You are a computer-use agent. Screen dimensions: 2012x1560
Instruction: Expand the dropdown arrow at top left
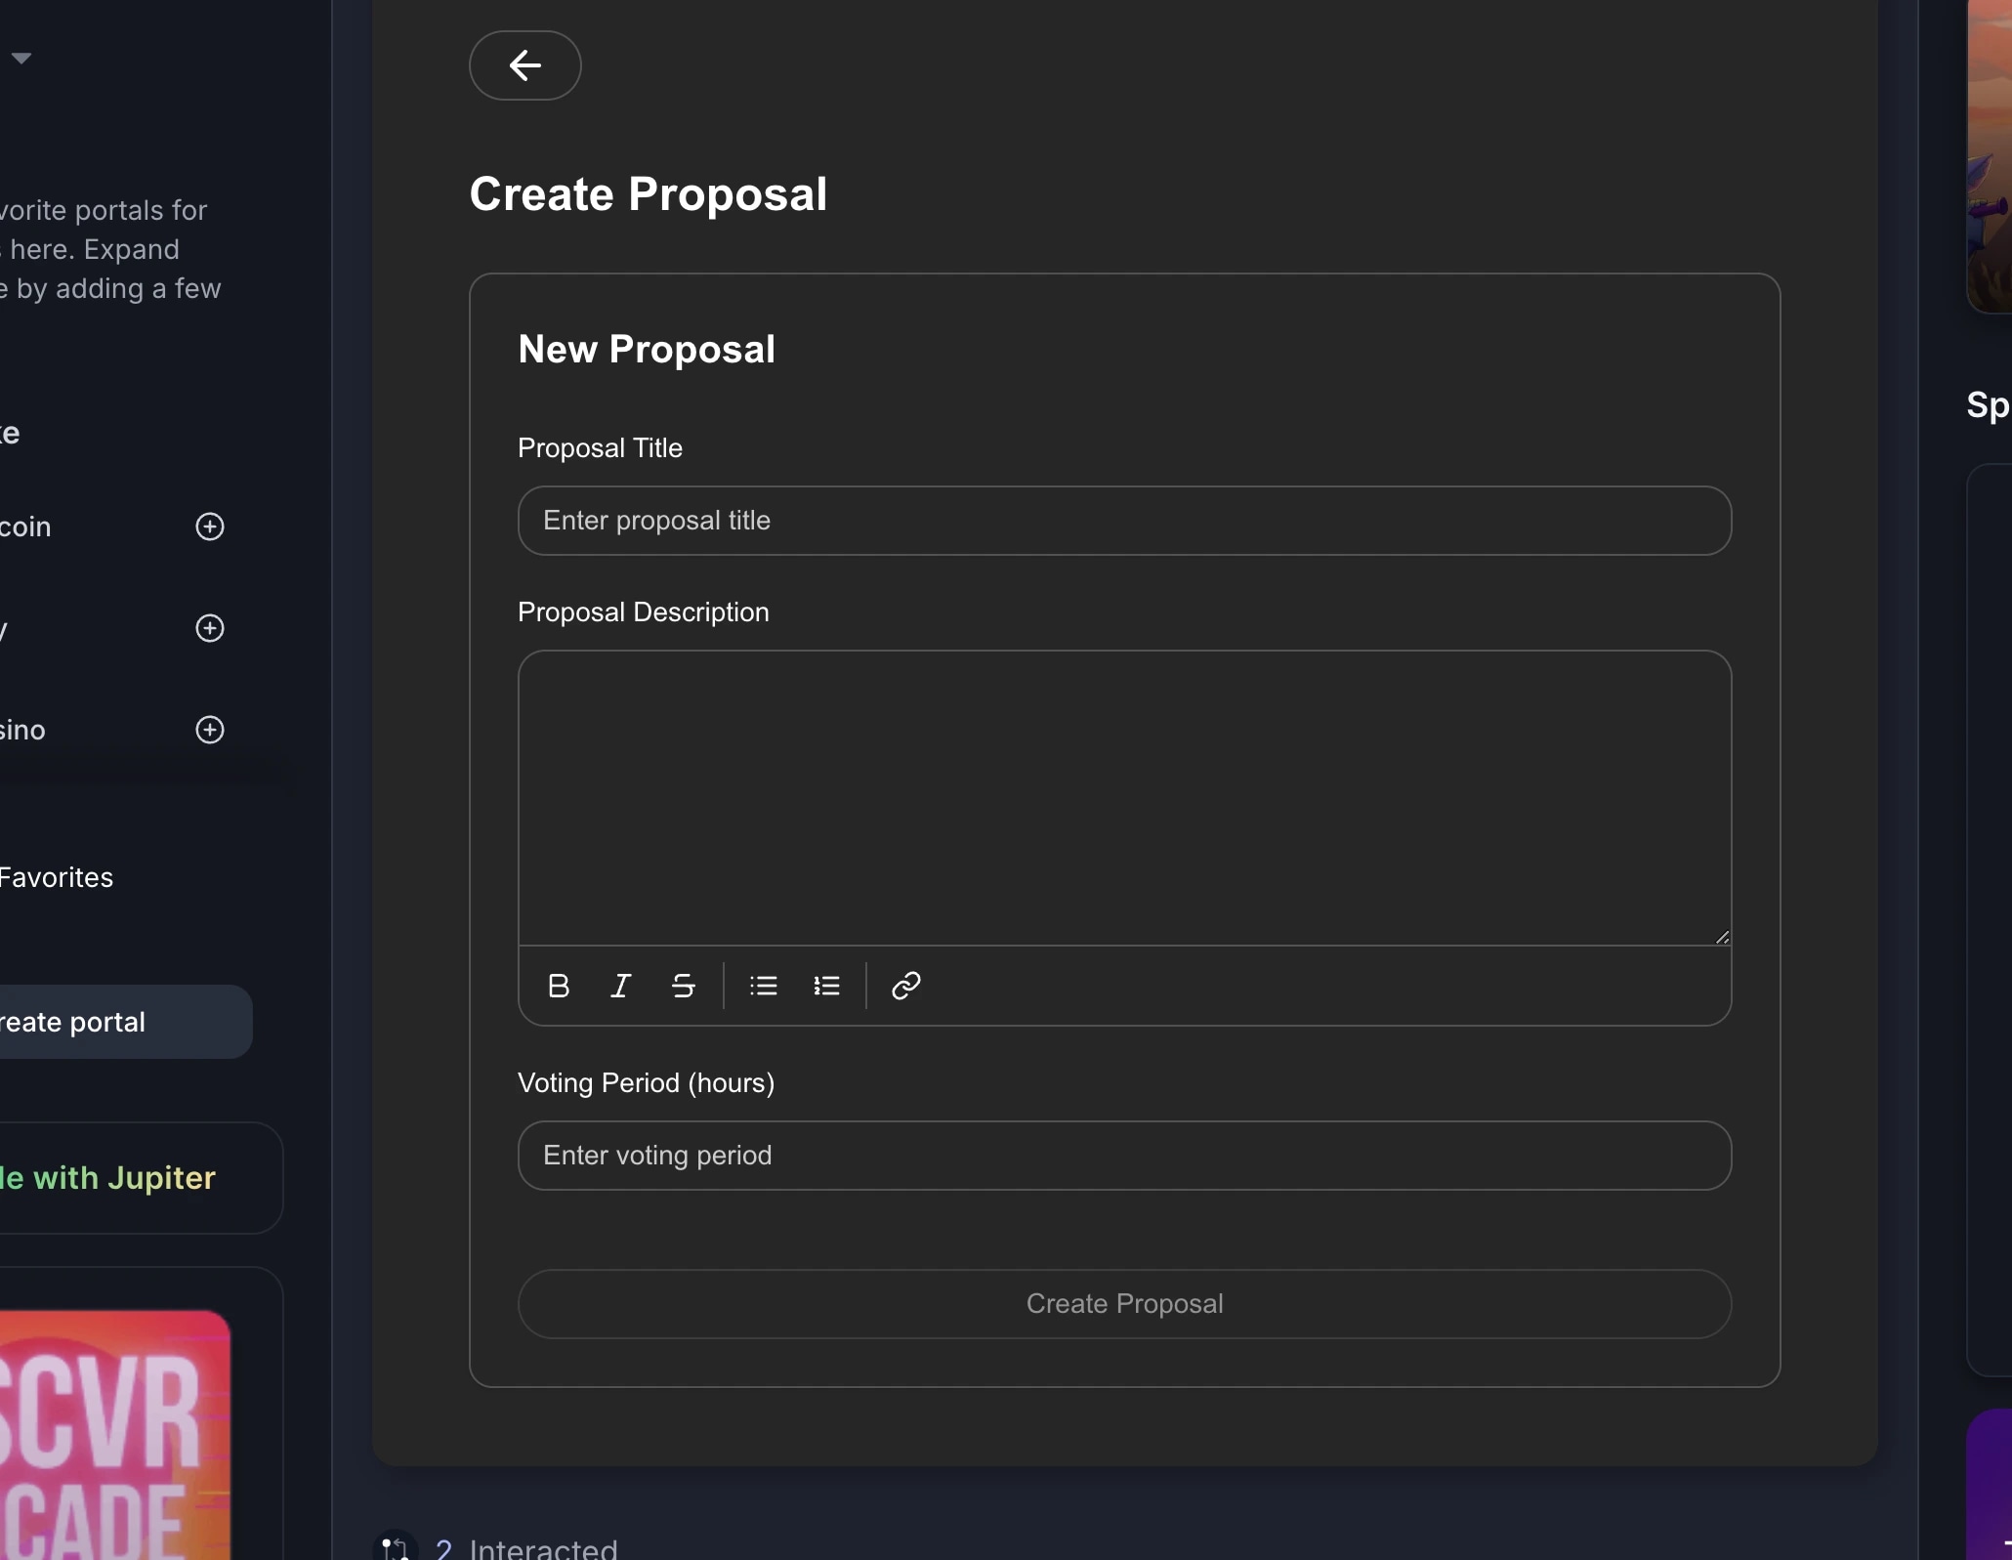pos(21,56)
